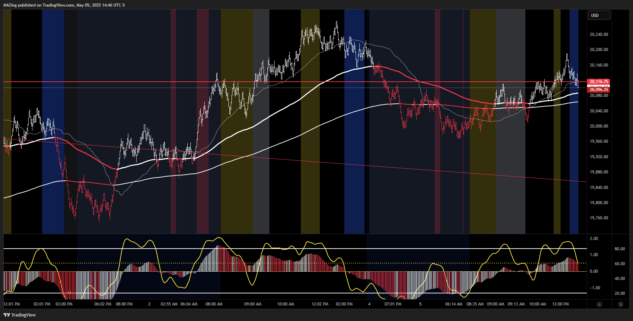Click the date marker 5 on time axis
This screenshot has width=633, height=321.
coord(420,304)
